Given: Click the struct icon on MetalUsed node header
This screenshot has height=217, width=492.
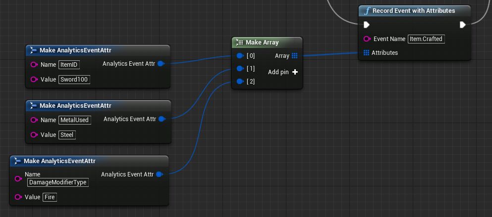Looking at the screenshot, I should [x=33, y=106].
